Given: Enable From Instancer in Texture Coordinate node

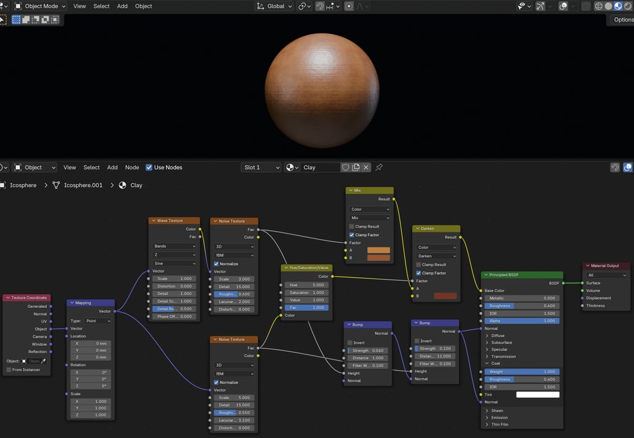Looking at the screenshot, I should coord(9,370).
